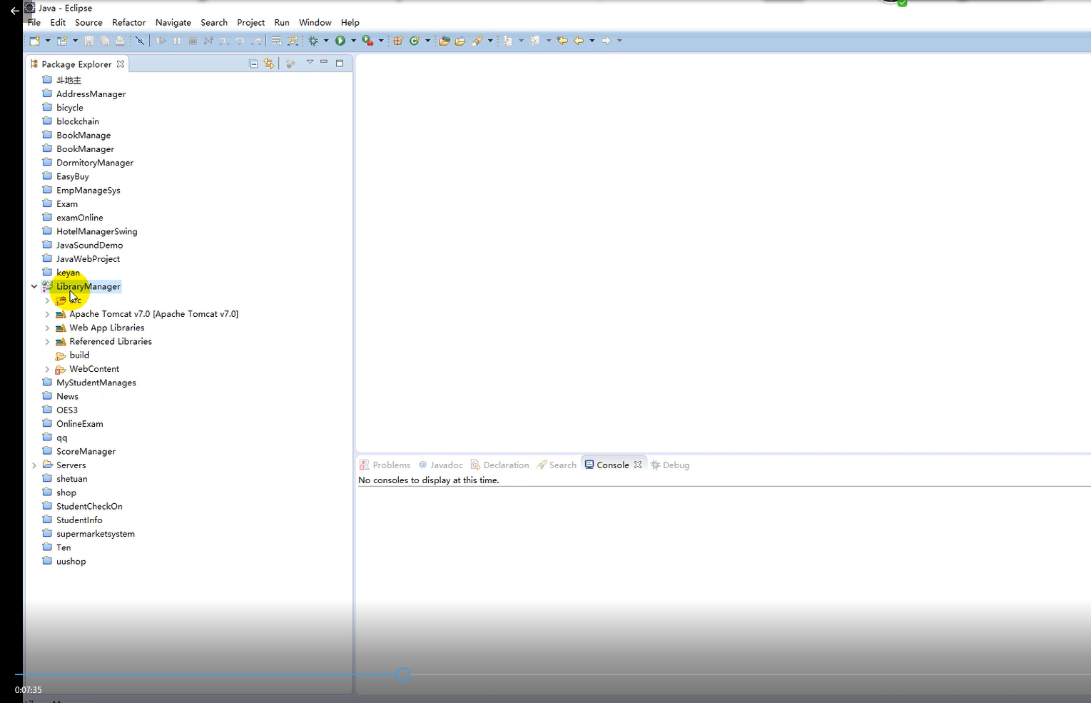Screen dimensions: 1091x703
Task: Click the Disconnect debug icon
Action: [x=208, y=41]
